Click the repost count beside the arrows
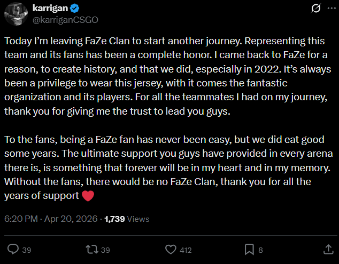The width and height of the screenshot is (339, 264). pyautogui.click(x=105, y=250)
